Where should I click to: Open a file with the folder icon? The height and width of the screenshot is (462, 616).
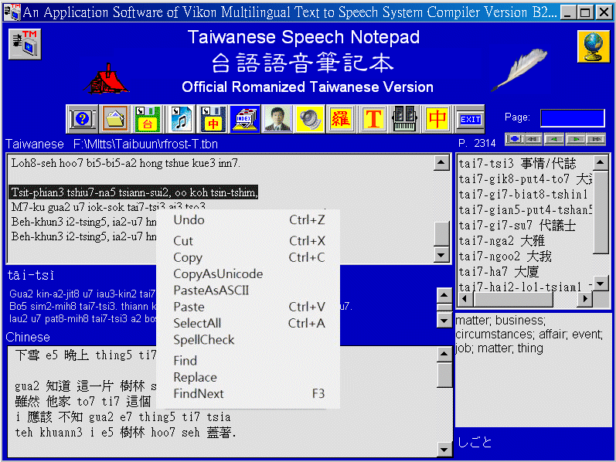(x=115, y=120)
